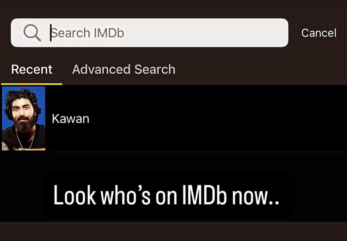This screenshot has height=241, width=347.
Task: Click the word "Advanced" in the tab bar
Action: pos(101,69)
